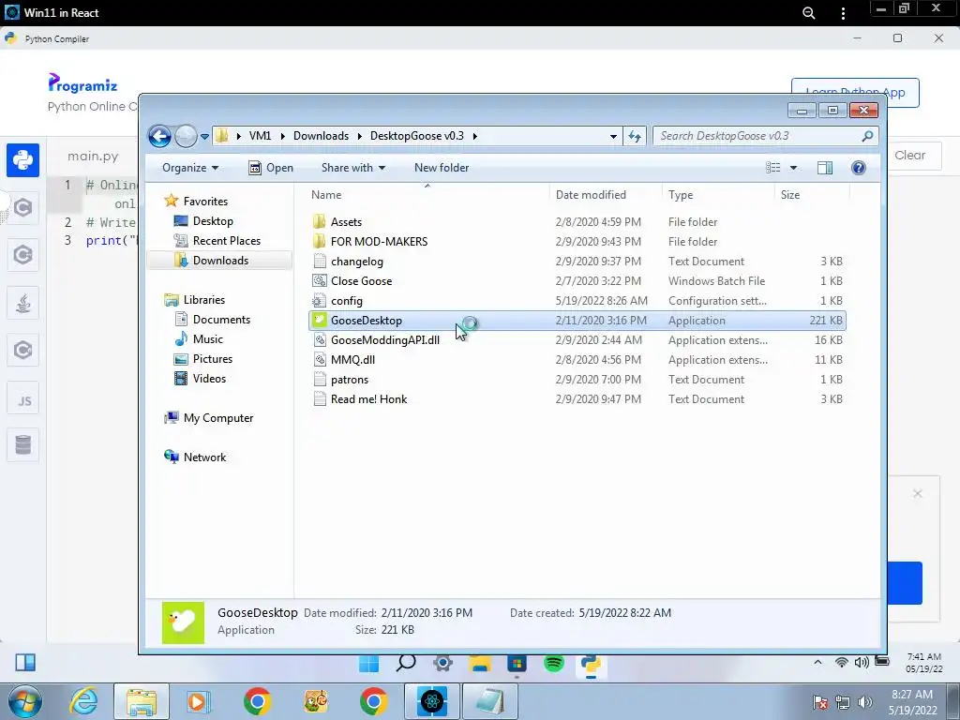Toggle the preview pane button
Viewport: 960px width, 720px height.
[x=825, y=168]
